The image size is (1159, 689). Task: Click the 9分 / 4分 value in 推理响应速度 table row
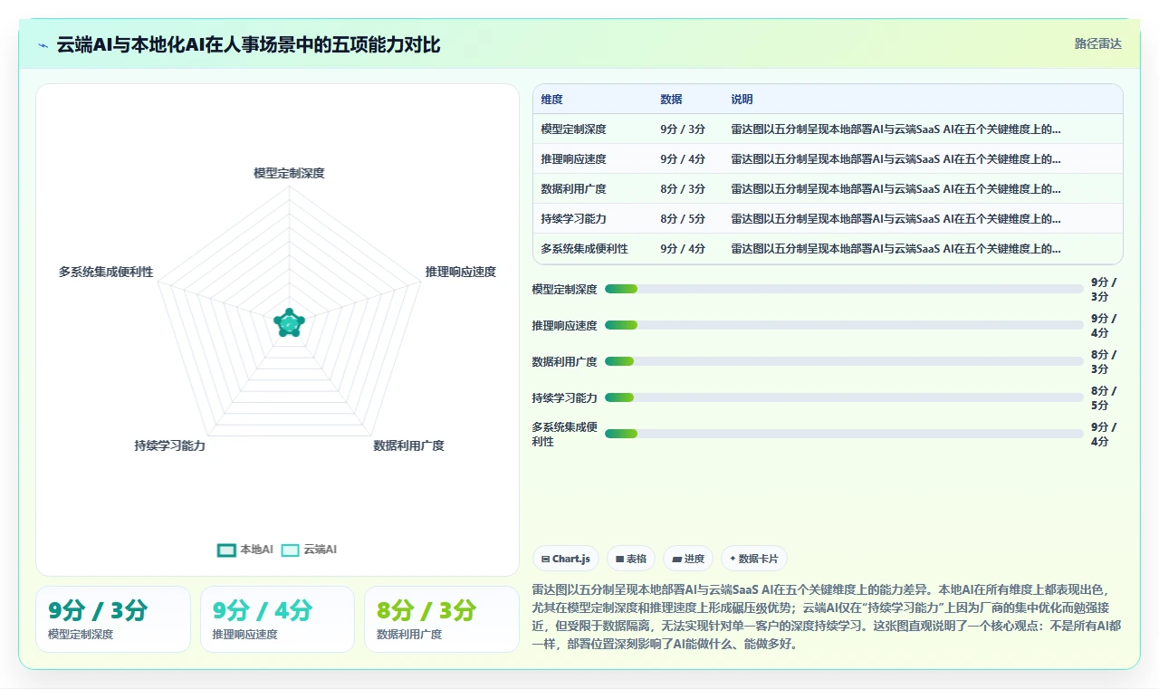pos(684,159)
